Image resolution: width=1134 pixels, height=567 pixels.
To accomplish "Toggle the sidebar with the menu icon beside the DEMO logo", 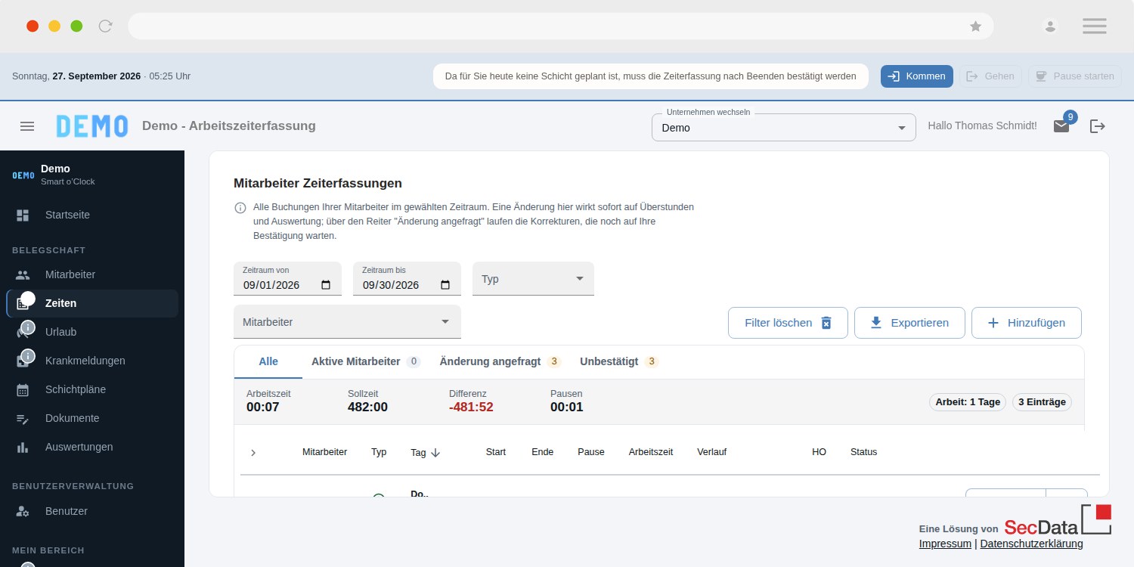I will point(27,126).
